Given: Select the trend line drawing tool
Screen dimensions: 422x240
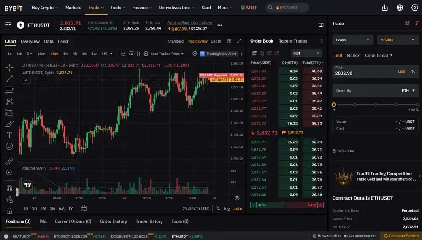Looking at the screenshot, I should (x=9, y=78).
